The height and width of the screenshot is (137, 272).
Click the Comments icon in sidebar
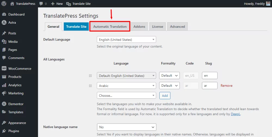pyautogui.click(x=4, y=58)
